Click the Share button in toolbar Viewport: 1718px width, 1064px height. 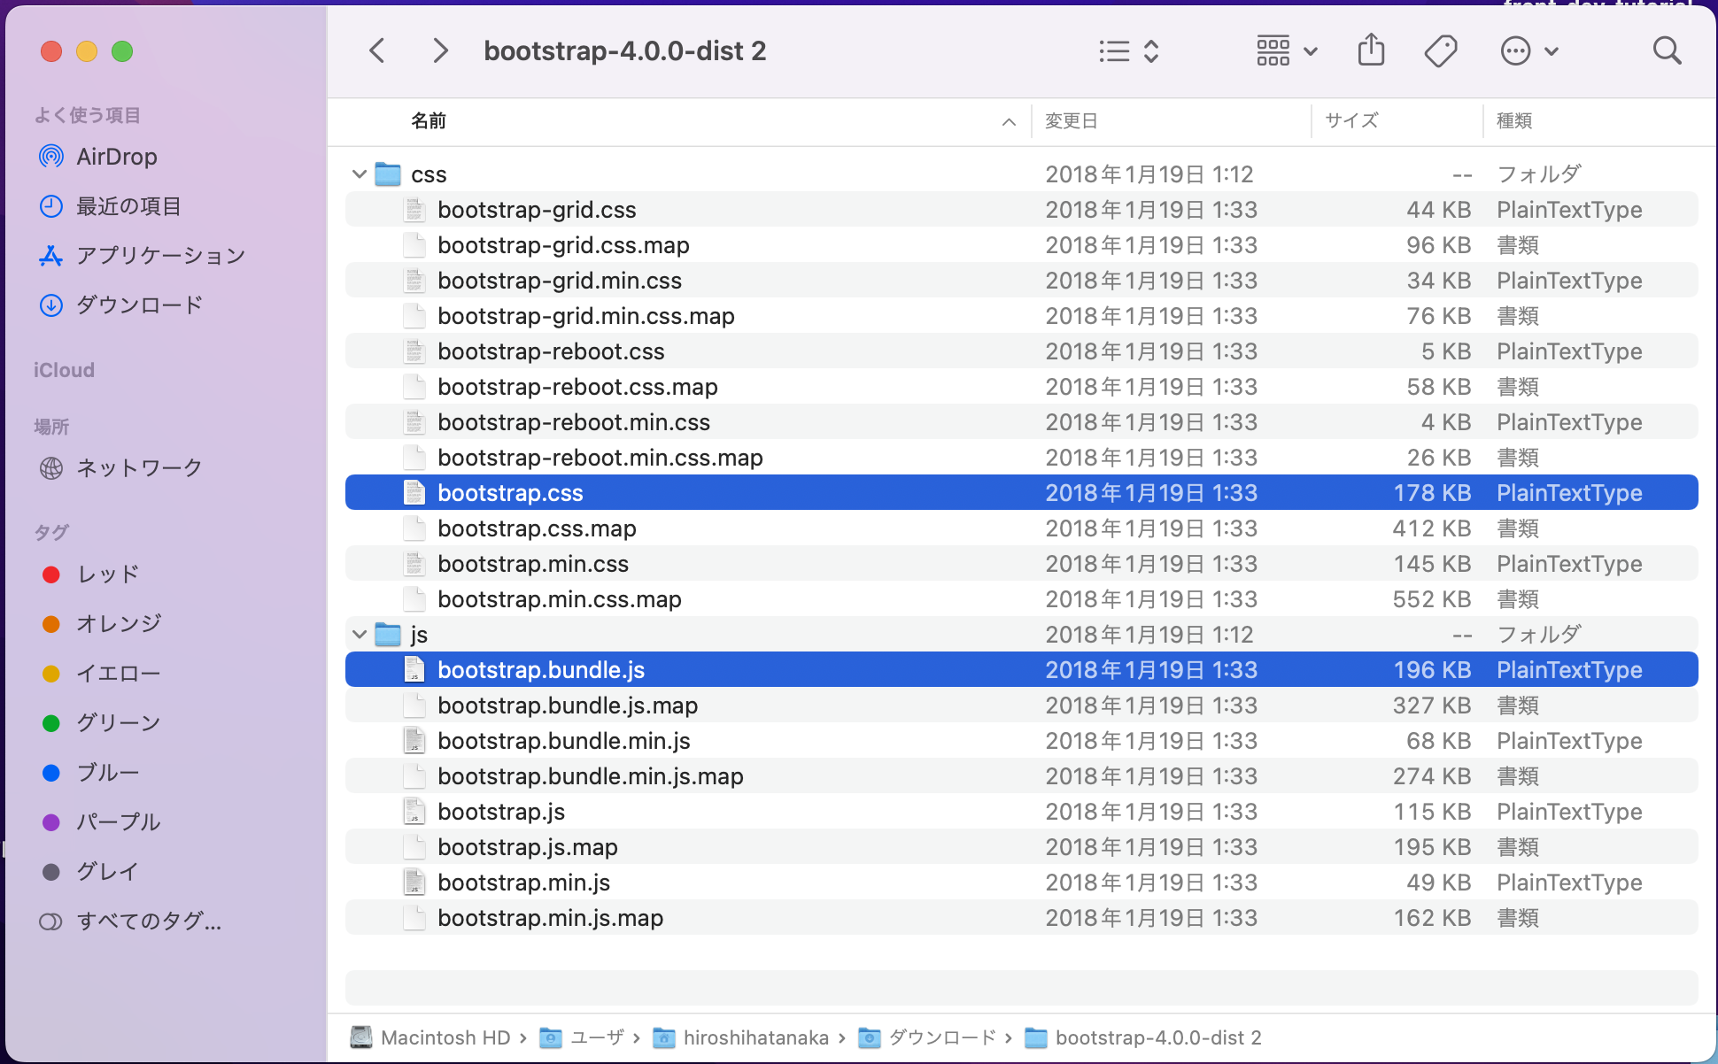click(x=1371, y=50)
